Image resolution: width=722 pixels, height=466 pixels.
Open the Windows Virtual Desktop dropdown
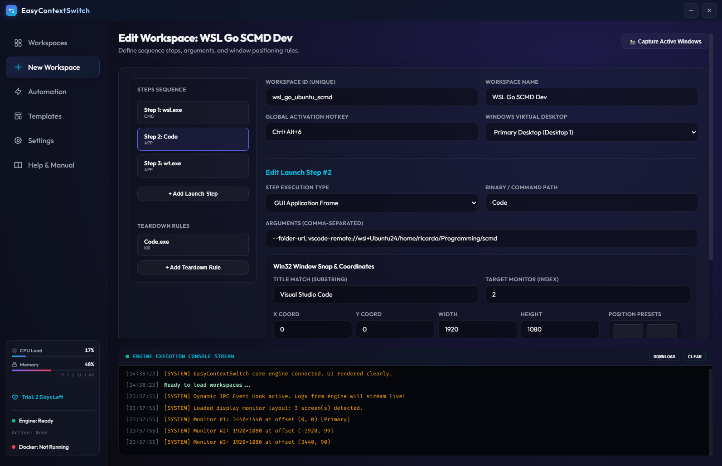[x=591, y=132]
